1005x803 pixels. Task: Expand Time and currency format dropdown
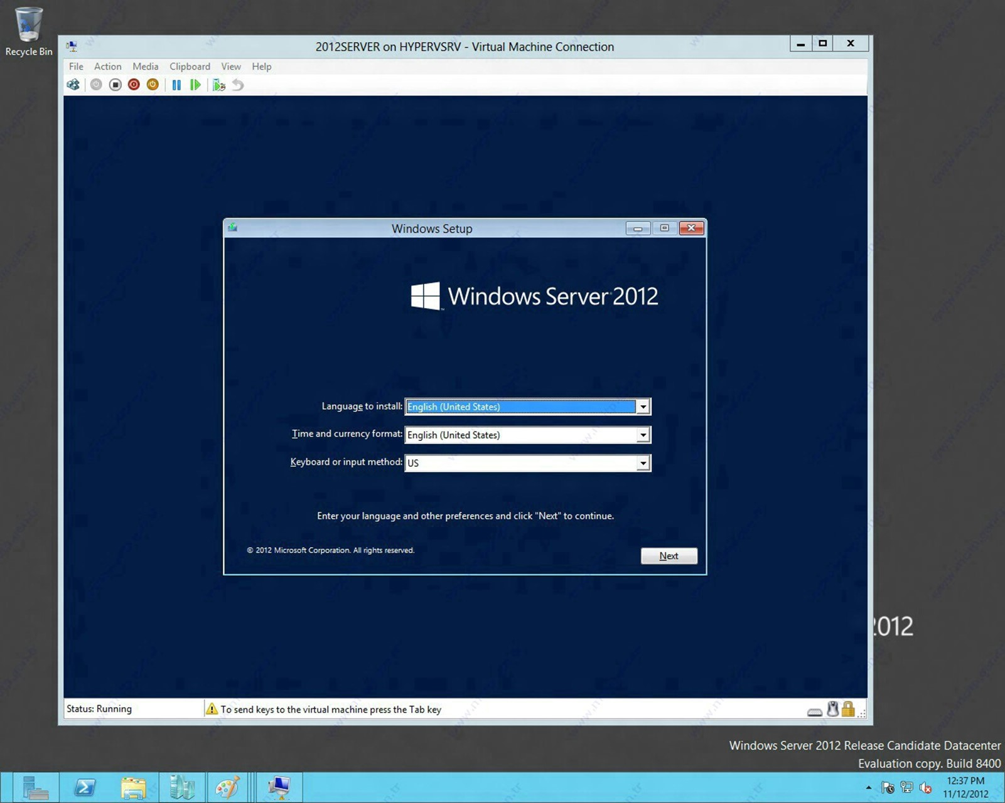643,435
